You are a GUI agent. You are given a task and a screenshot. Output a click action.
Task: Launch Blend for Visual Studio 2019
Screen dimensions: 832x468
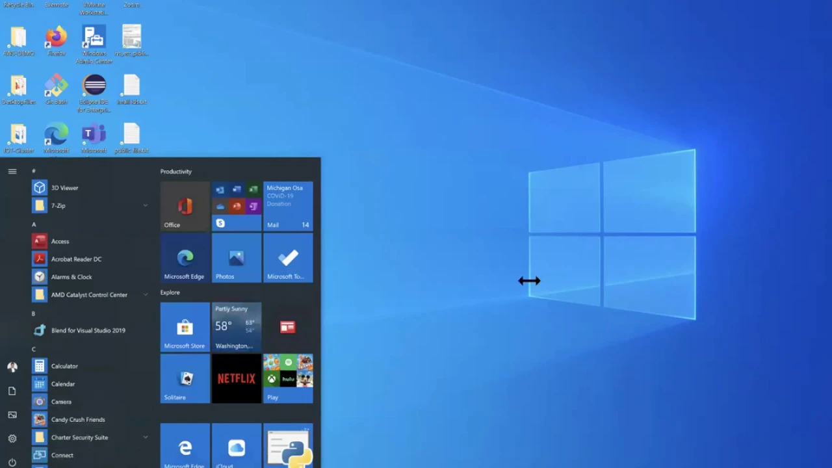point(90,330)
